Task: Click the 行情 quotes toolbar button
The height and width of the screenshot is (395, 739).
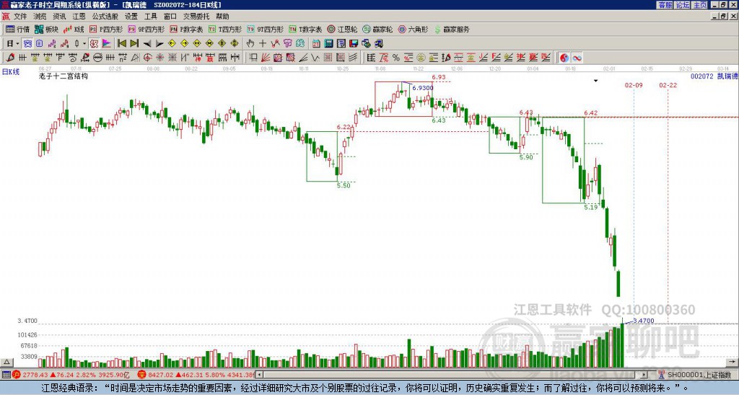Action: point(17,29)
